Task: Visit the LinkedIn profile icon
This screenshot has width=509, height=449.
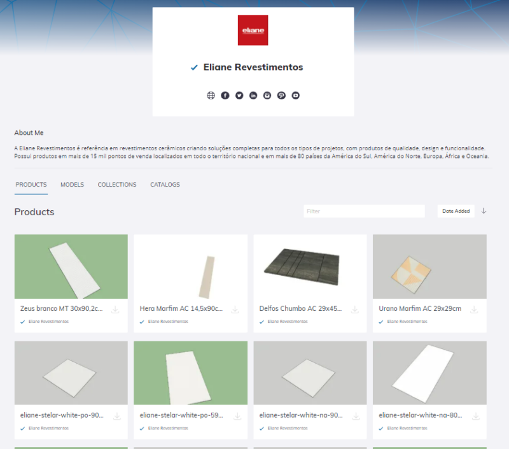Action: coord(253,96)
